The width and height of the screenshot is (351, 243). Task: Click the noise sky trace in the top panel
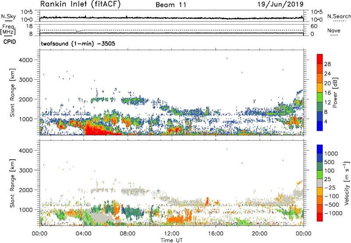tap(172, 18)
